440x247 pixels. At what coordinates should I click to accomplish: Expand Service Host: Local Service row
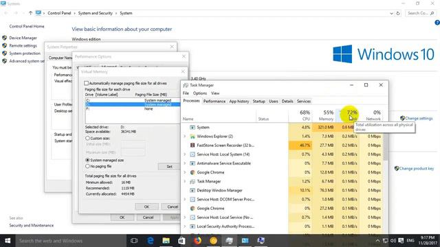(x=185, y=217)
